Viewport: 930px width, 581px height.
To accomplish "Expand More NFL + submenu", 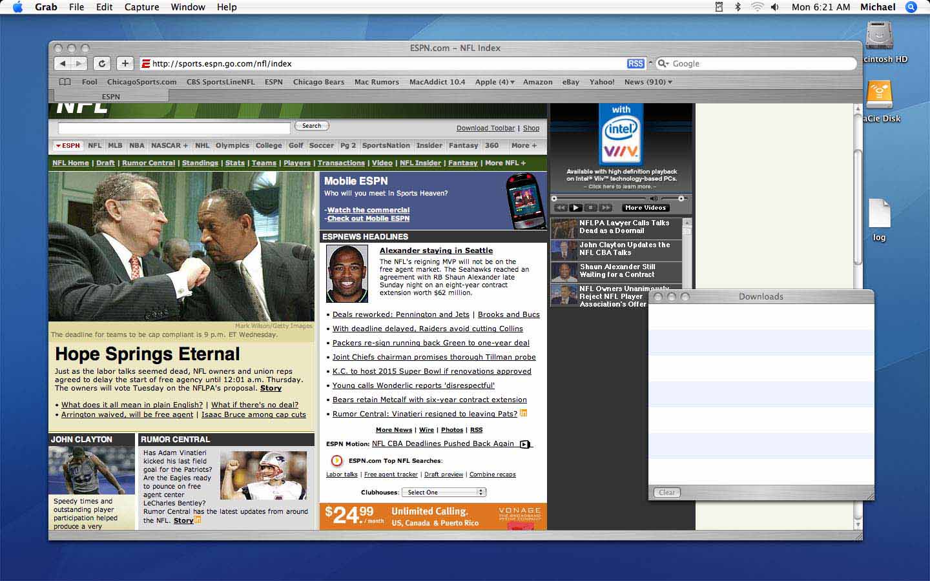I will 505,163.
